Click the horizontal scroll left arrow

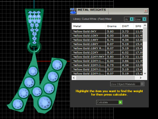(x=74, y=78)
